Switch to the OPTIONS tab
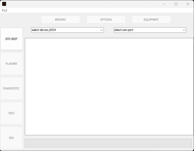Viewport: 194px width, 151px height. click(x=106, y=20)
